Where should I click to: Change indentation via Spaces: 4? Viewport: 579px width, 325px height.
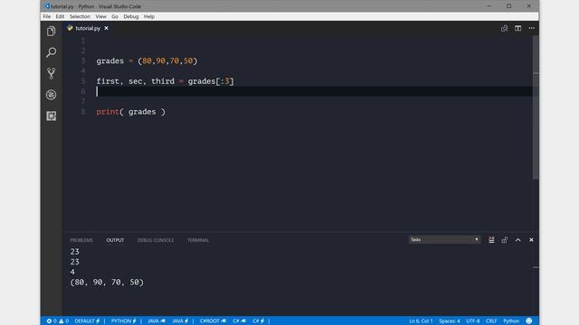coord(450,321)
